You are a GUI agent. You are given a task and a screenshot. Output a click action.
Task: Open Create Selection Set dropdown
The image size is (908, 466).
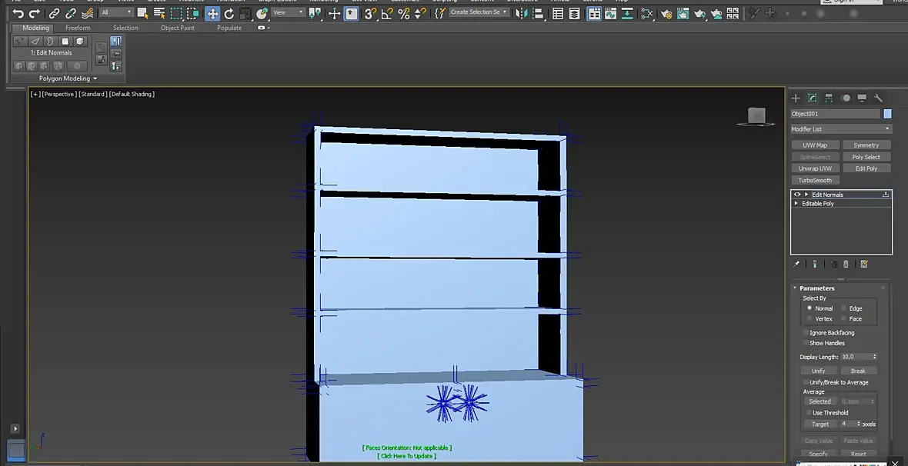coord(479,12)
